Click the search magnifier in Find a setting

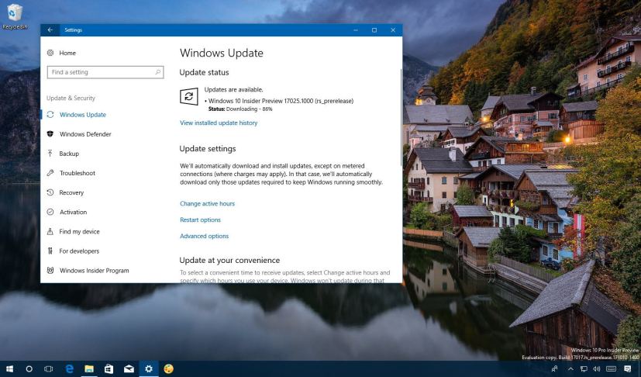[158, 72]
